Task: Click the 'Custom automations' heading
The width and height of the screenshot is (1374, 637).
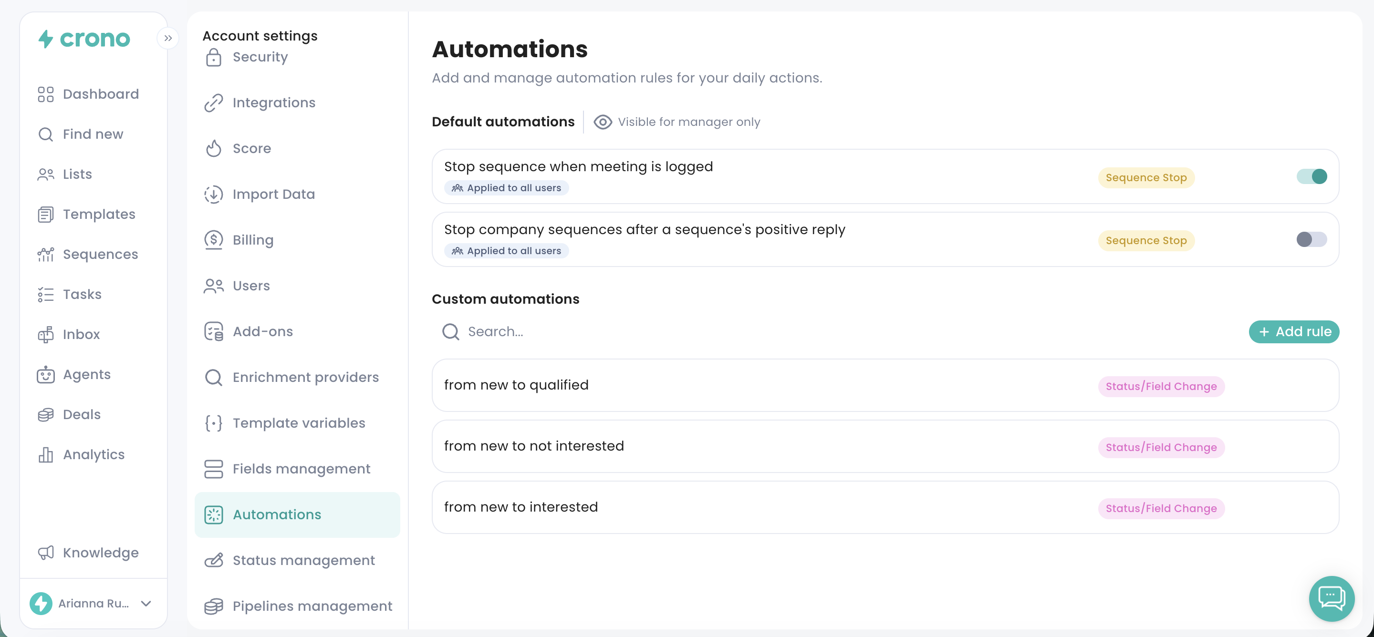Action: pos(505,299)
